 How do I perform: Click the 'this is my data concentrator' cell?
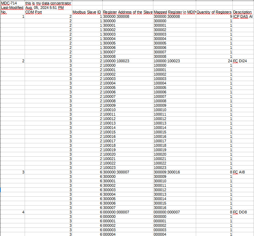coord(48,3)
